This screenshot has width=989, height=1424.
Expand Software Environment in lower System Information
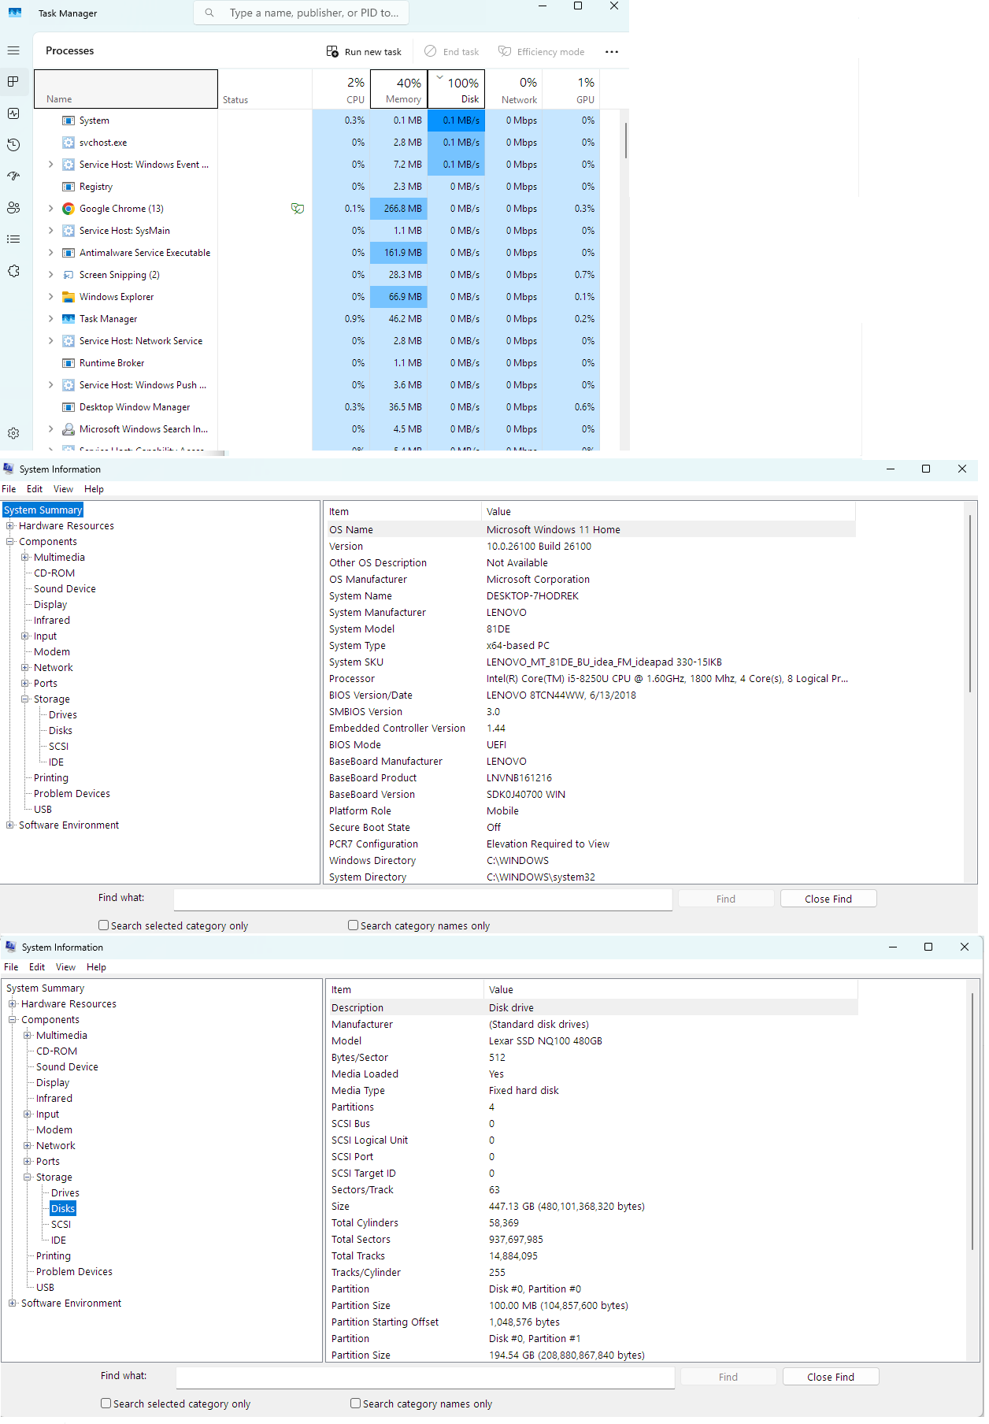(13, 1303)
